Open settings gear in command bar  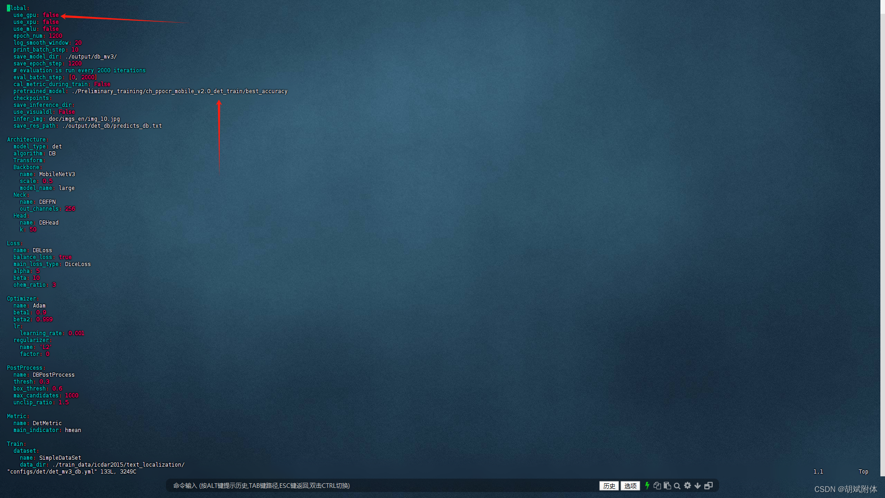[x=687, y=486]
